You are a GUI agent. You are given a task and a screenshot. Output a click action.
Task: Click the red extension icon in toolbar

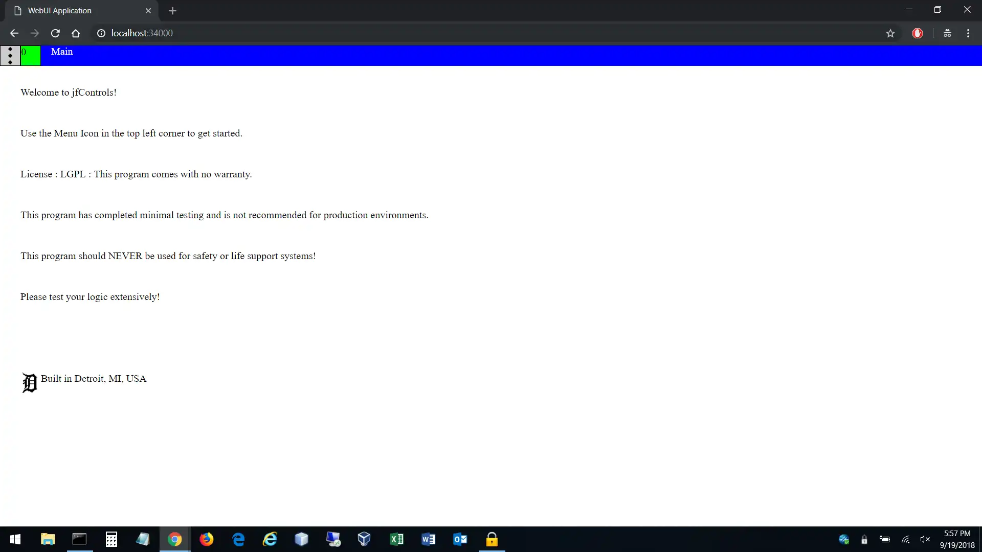[918, 33]
